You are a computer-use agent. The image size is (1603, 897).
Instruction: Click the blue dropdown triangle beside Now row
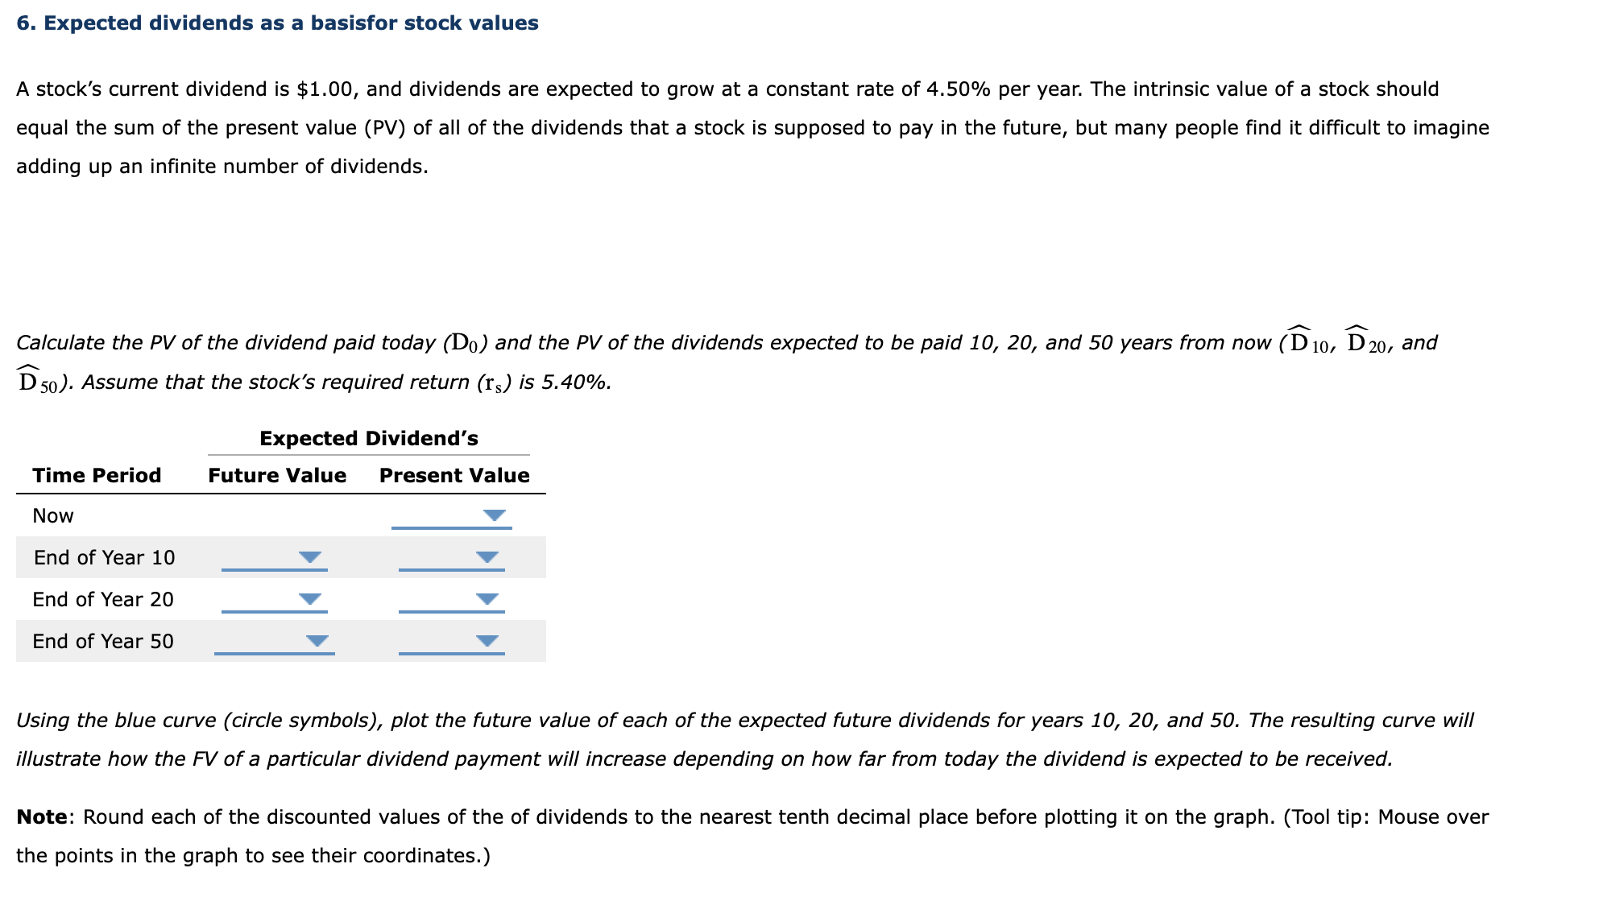click(x=494, y=513)
